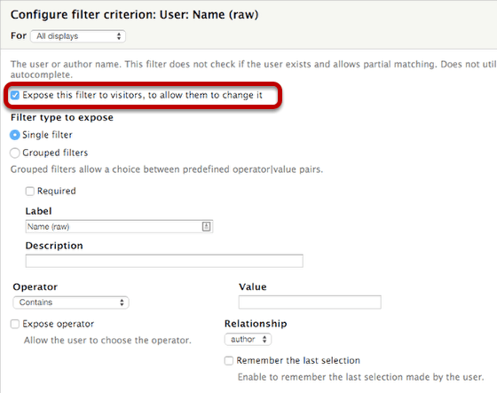Open the Operator "Contains" dropdown
Screen dimensions: 497x393
(x=71, y=303)
